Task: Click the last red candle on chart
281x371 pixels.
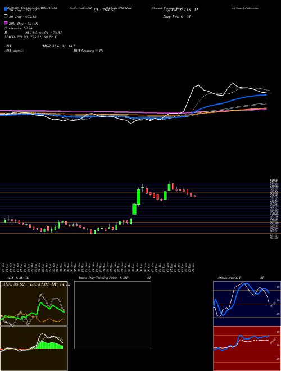Action: [194, 196]
